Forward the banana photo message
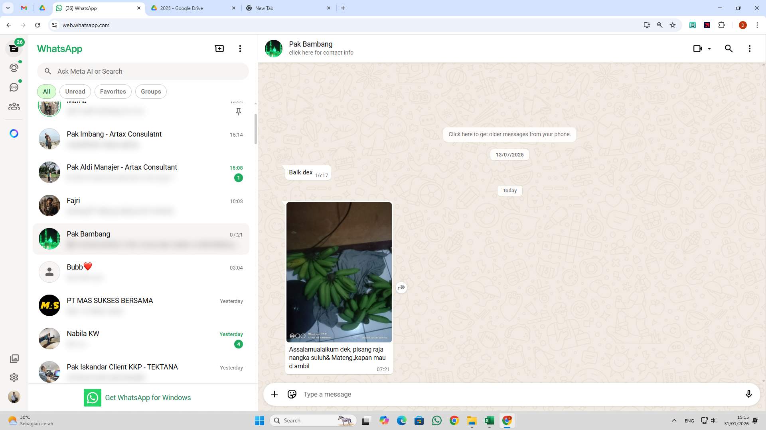 click(x=401, y=287)
